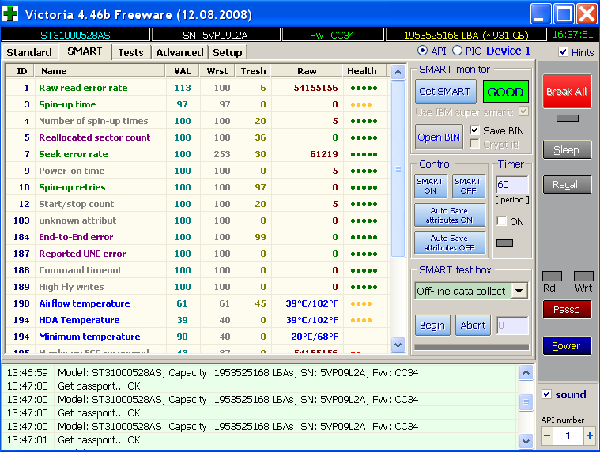
Task: Uncheck the Save BIN checkbox
Action: 475,130
